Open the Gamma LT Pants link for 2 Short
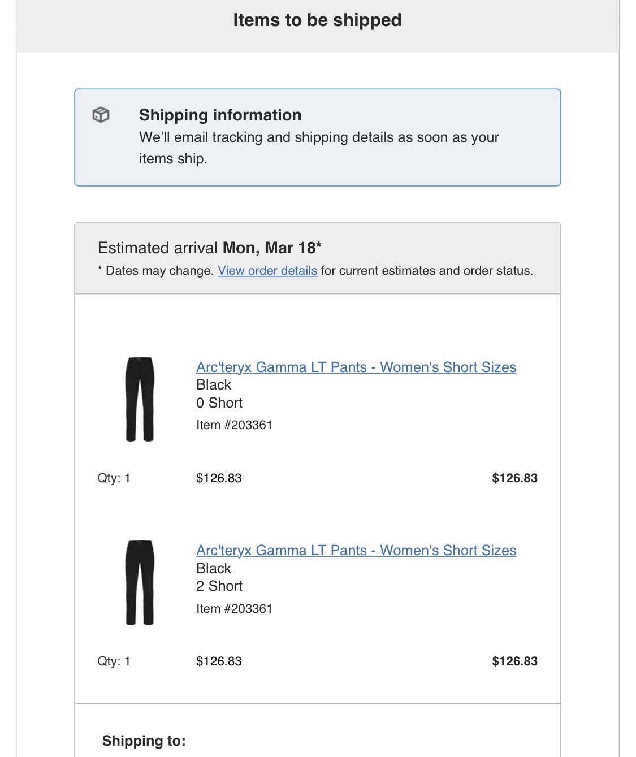 (356, 550)
